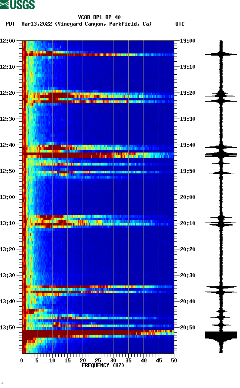
Task: Click the "10" frequency axis label
Action: (x=52, y=361)
